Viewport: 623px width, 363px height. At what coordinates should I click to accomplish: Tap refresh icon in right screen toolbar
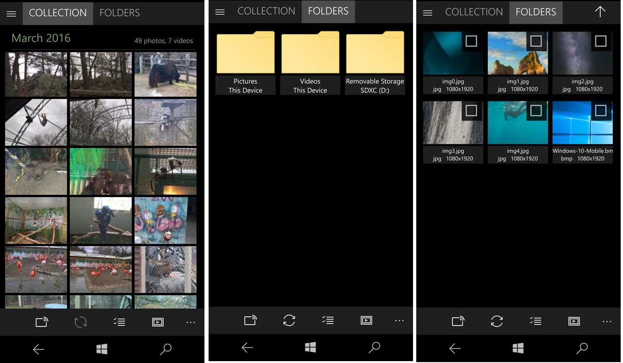pos(497,321)
